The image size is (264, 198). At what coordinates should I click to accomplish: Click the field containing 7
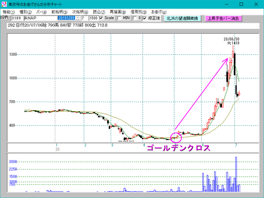click(x=84, y=18)
